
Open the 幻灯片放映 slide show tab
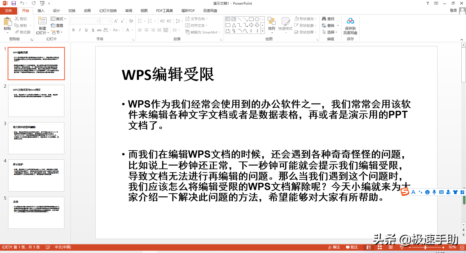(108, 11)
